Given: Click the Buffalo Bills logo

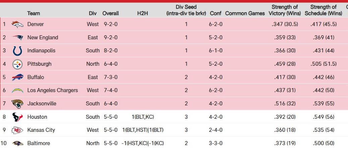Looking at the screenshot, I should point(17,77).
